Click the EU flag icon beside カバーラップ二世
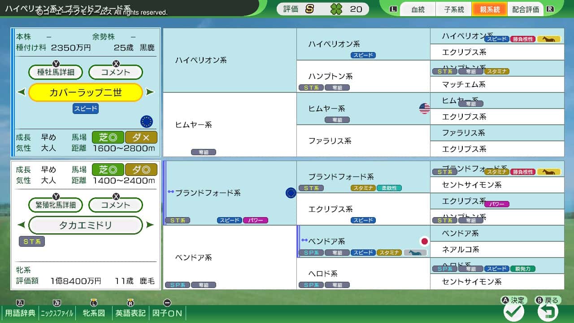 147,121
